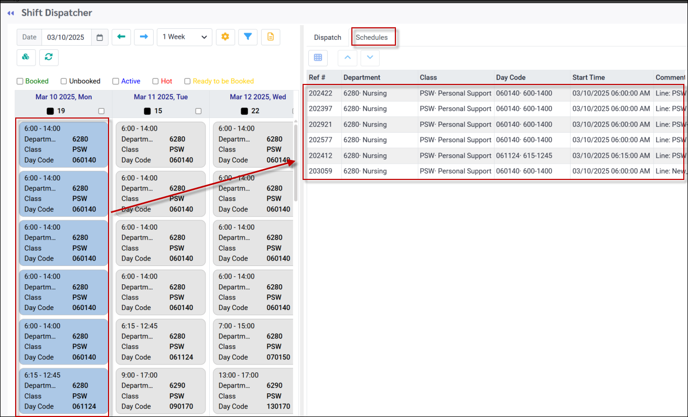The width and height of the screenshot is (688, 417).
Task: Select the Mar 12 2025, Wed column header
Action: pos(258,97)
